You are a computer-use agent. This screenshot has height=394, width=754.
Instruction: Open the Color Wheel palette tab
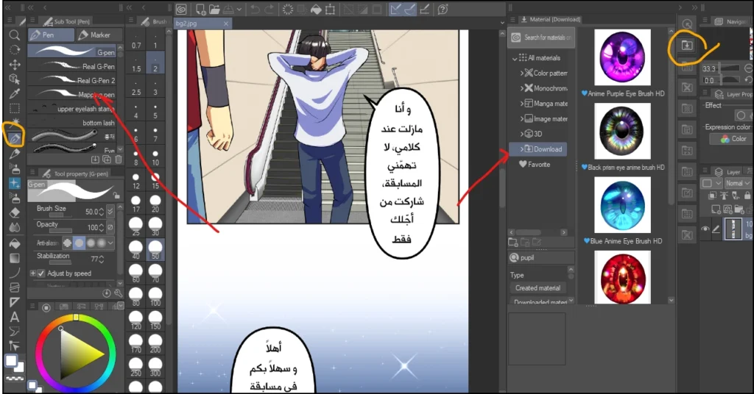point(46,307)
